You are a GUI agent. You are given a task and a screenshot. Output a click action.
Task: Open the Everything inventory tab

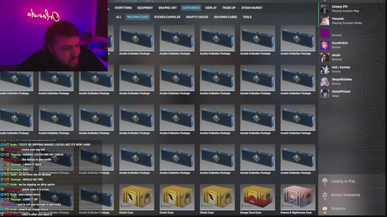(123, 8)
